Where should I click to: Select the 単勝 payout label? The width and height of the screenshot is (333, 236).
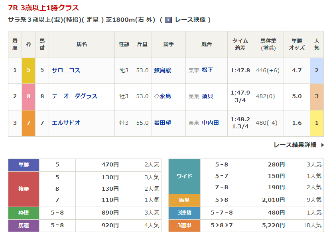coord(24,165)
